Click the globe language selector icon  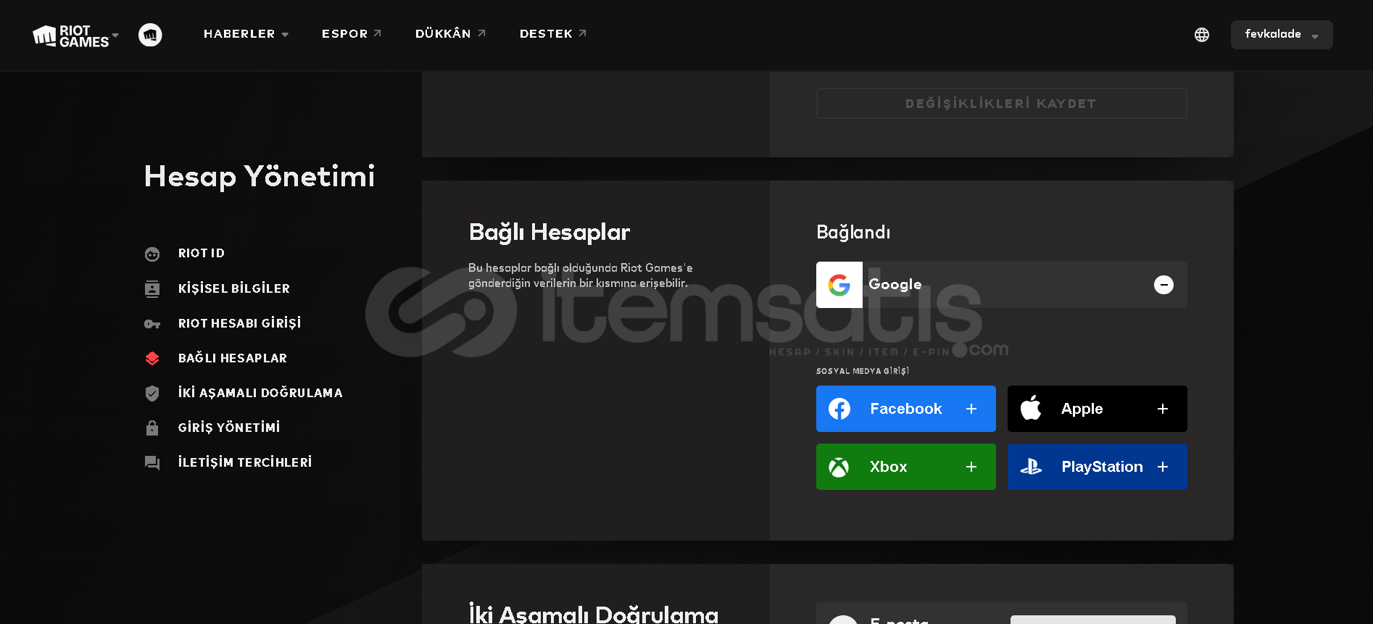point(1202,35)
